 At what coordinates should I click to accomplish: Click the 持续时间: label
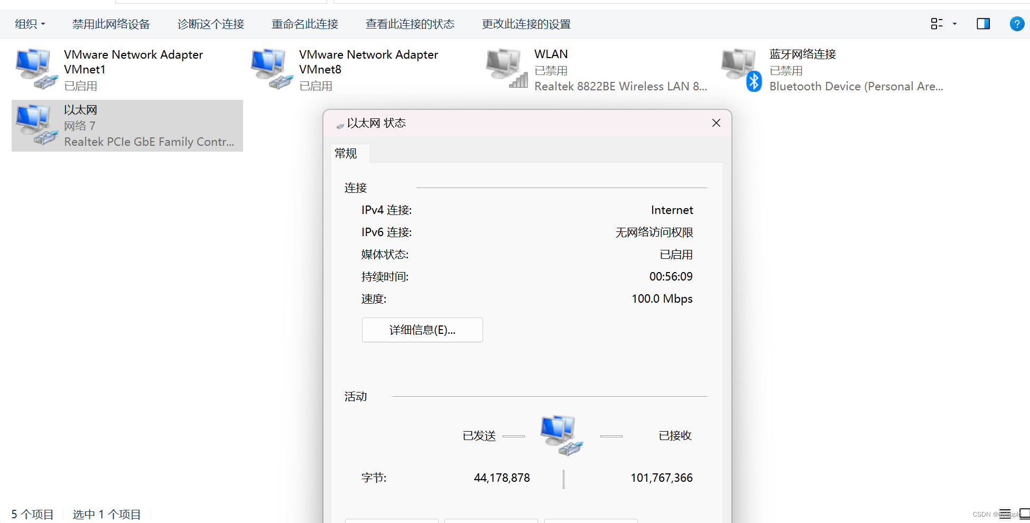point(385,277)
